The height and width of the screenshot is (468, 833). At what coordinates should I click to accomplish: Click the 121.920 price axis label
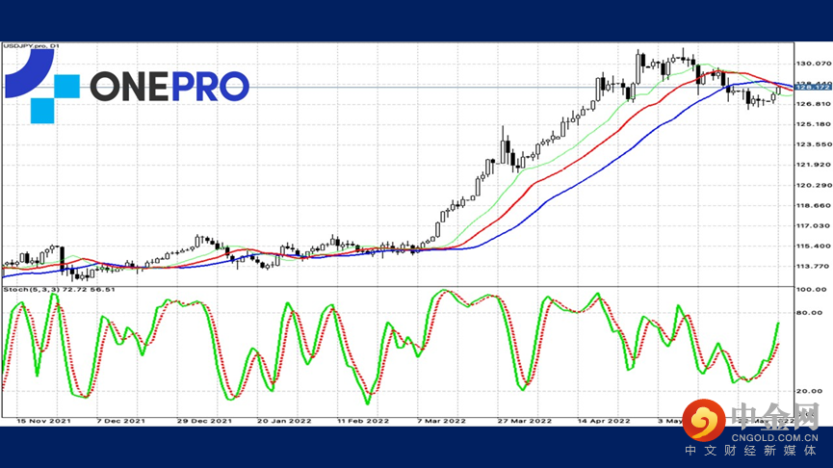pos(813,165)
